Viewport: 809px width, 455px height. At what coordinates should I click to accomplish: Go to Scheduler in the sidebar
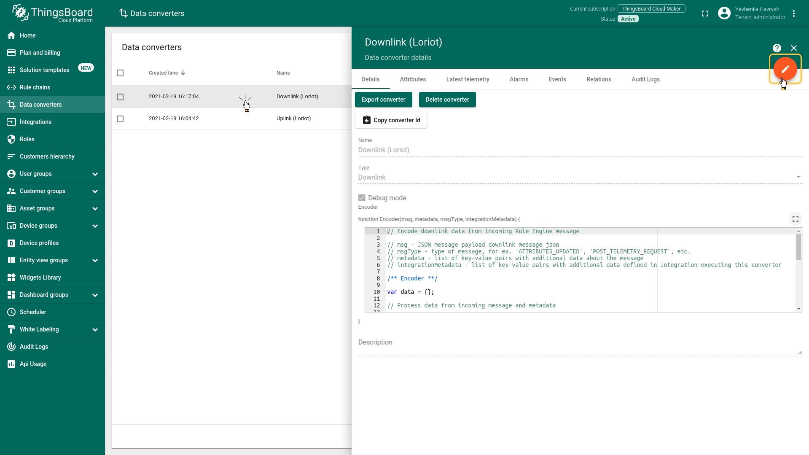point(33,312)
